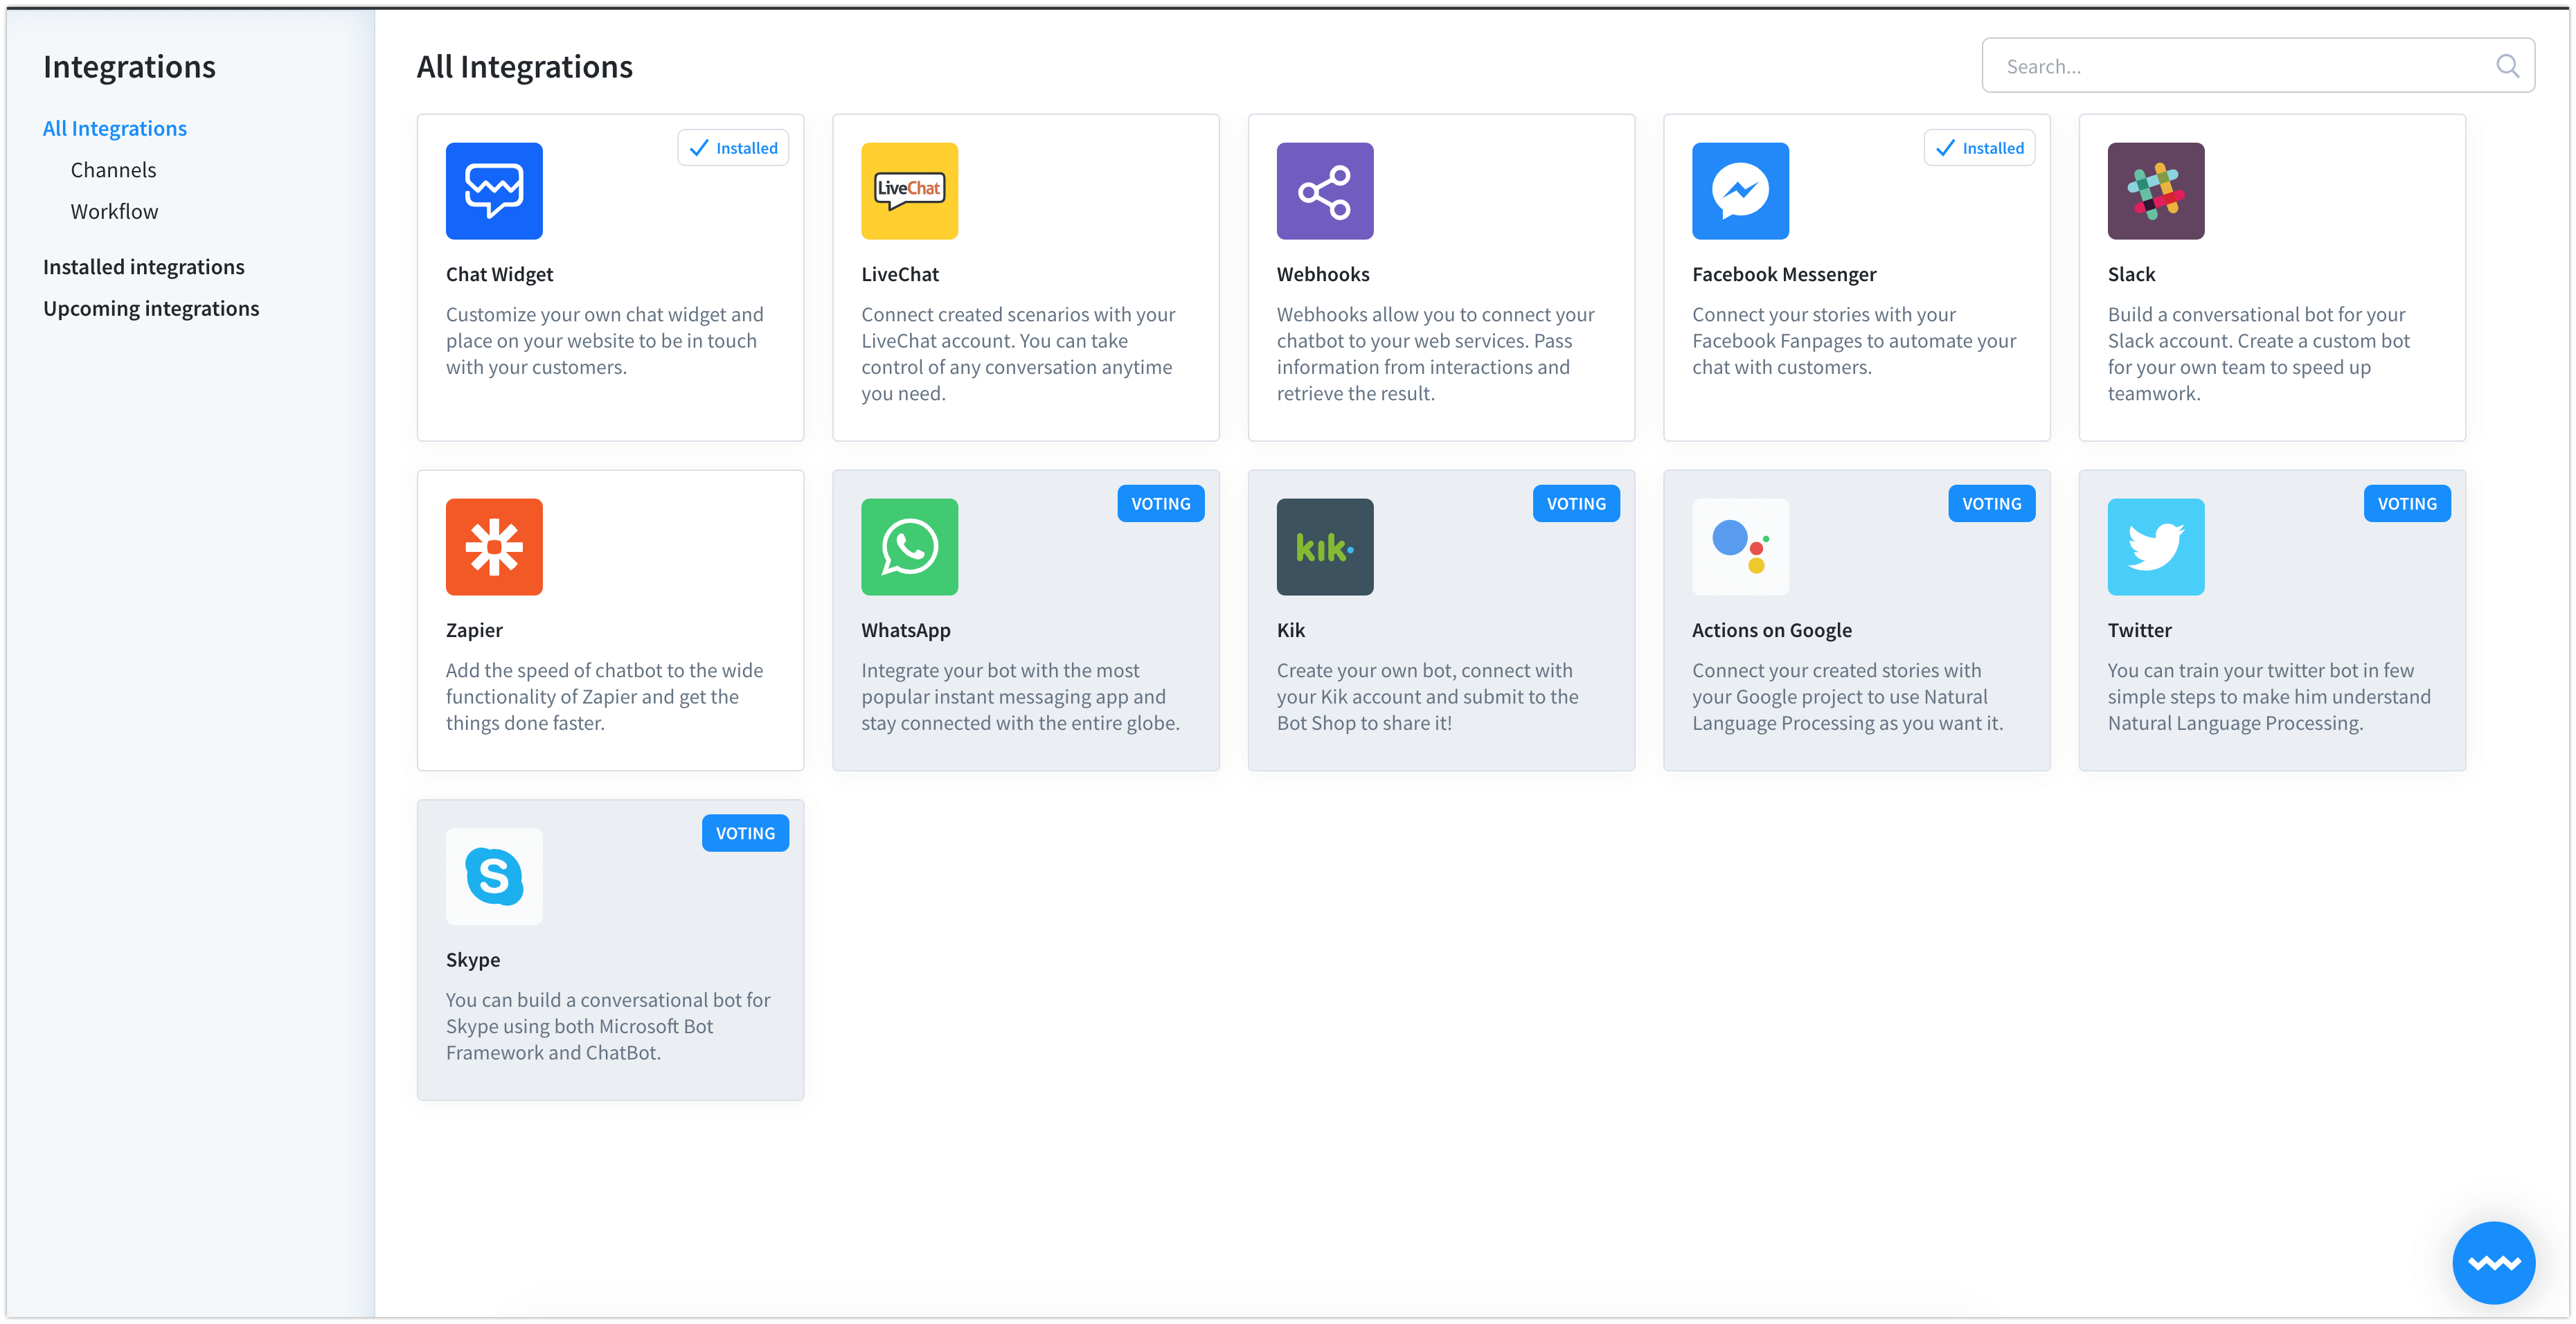This screenshot has height=1324, width=2576.
Task: Select All Integrations in the sidebar
Action: coord(115,128)
